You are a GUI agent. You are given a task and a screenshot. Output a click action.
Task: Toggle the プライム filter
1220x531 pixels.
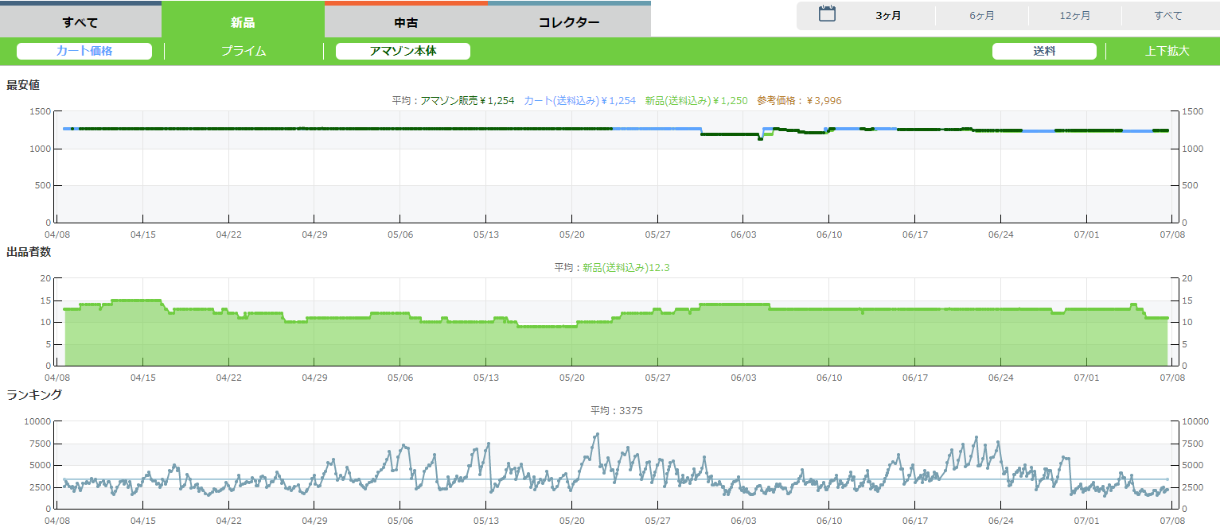pyautogui.click(x=244, y=51)
